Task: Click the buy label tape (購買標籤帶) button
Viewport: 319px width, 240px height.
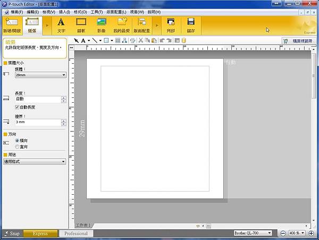Action: click(x=299, y=41)
